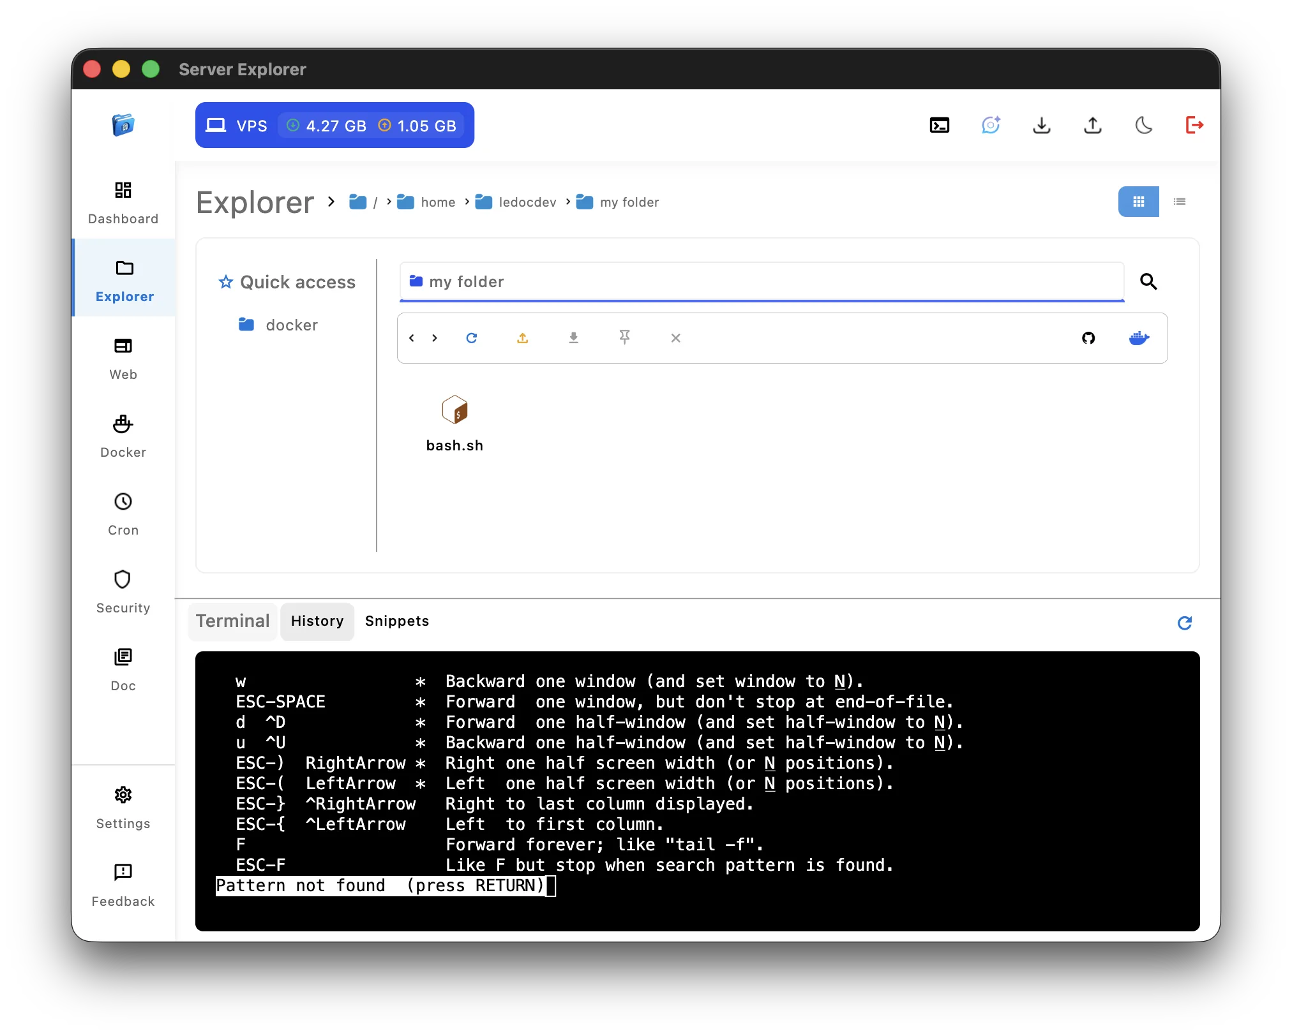Open the GitHub icon in file toolbar
The image size is (1292, 1036).
[1089, 338]
